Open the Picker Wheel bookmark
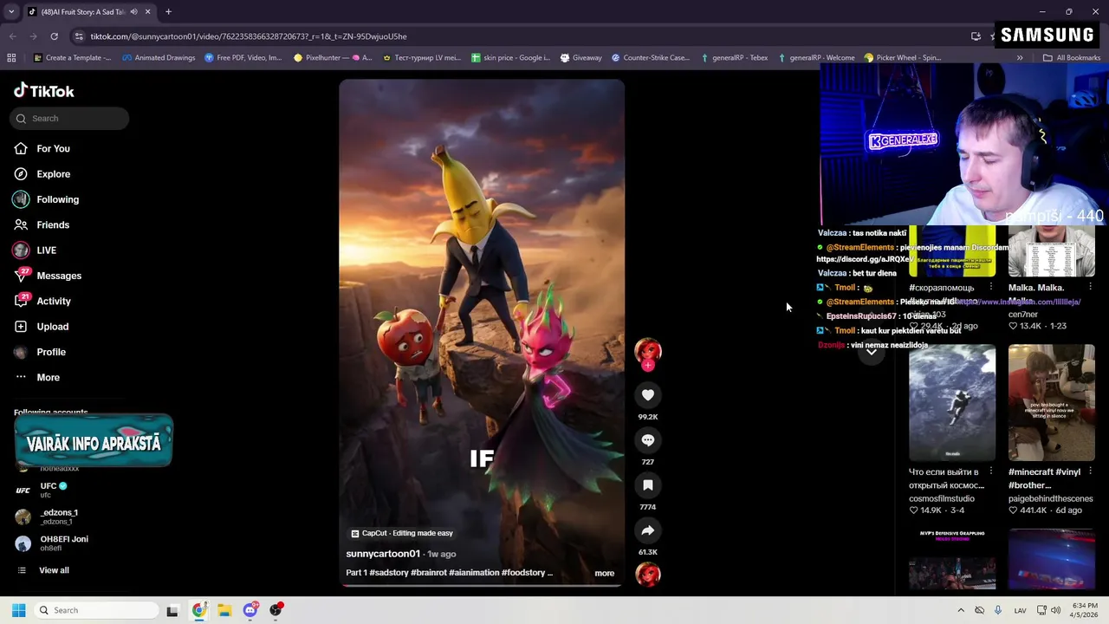Screen dimensions: 1109x624 [x=902, y=58]
